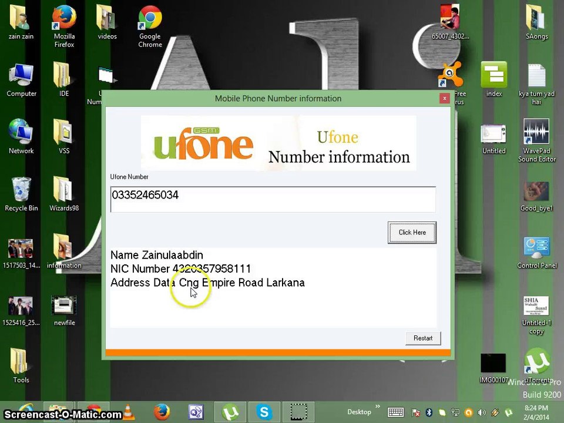The width and height of the screenshot is (564, 423).
Task: Switch to Skype in the taskbar
Action: [264, 412]
